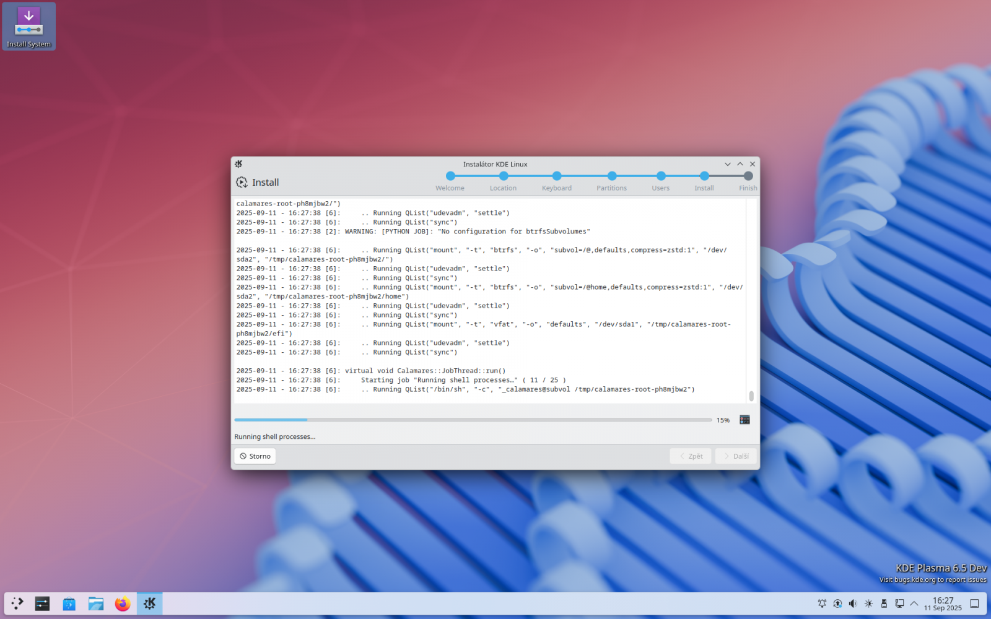Screen dimensions: 991x619
Task: Show hidden system tray icons
Action: tap(914, 604)
